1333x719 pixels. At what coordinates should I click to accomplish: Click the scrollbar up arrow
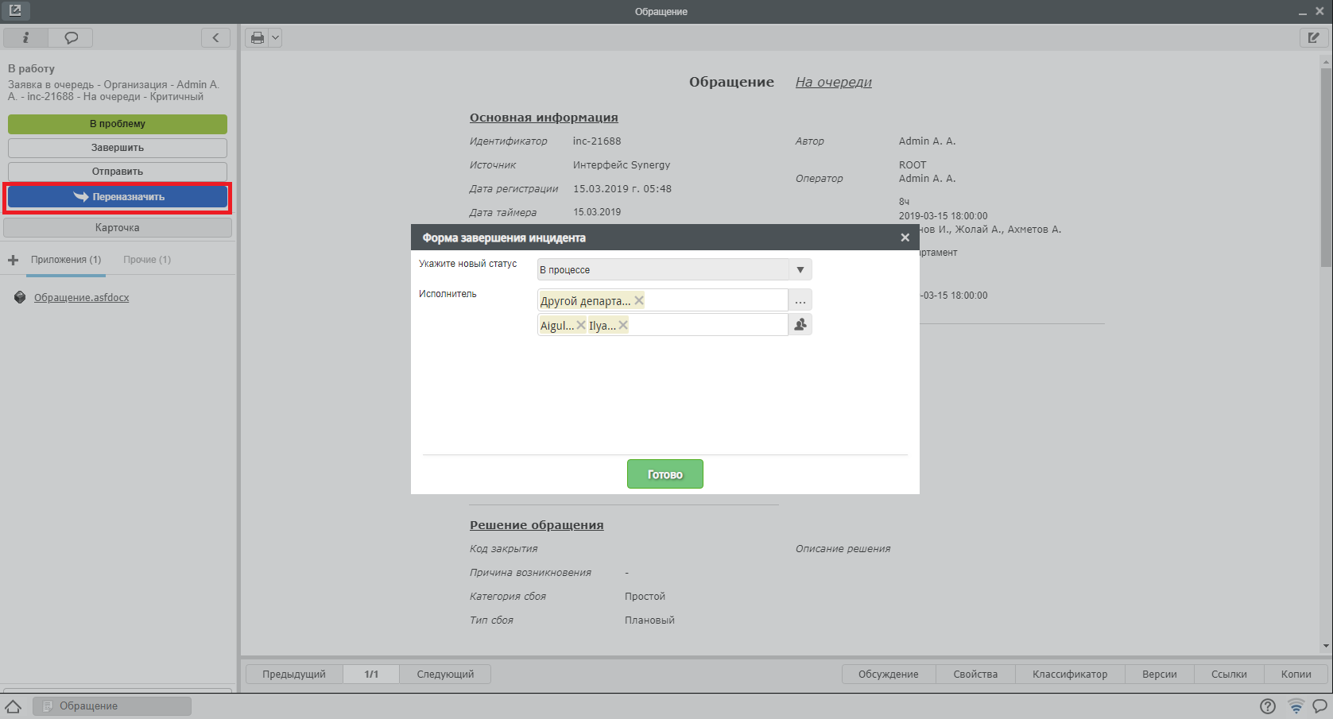point(1326,60)
